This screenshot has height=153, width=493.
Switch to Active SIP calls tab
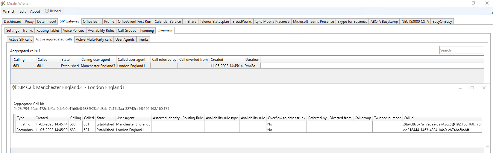point(20,40)
